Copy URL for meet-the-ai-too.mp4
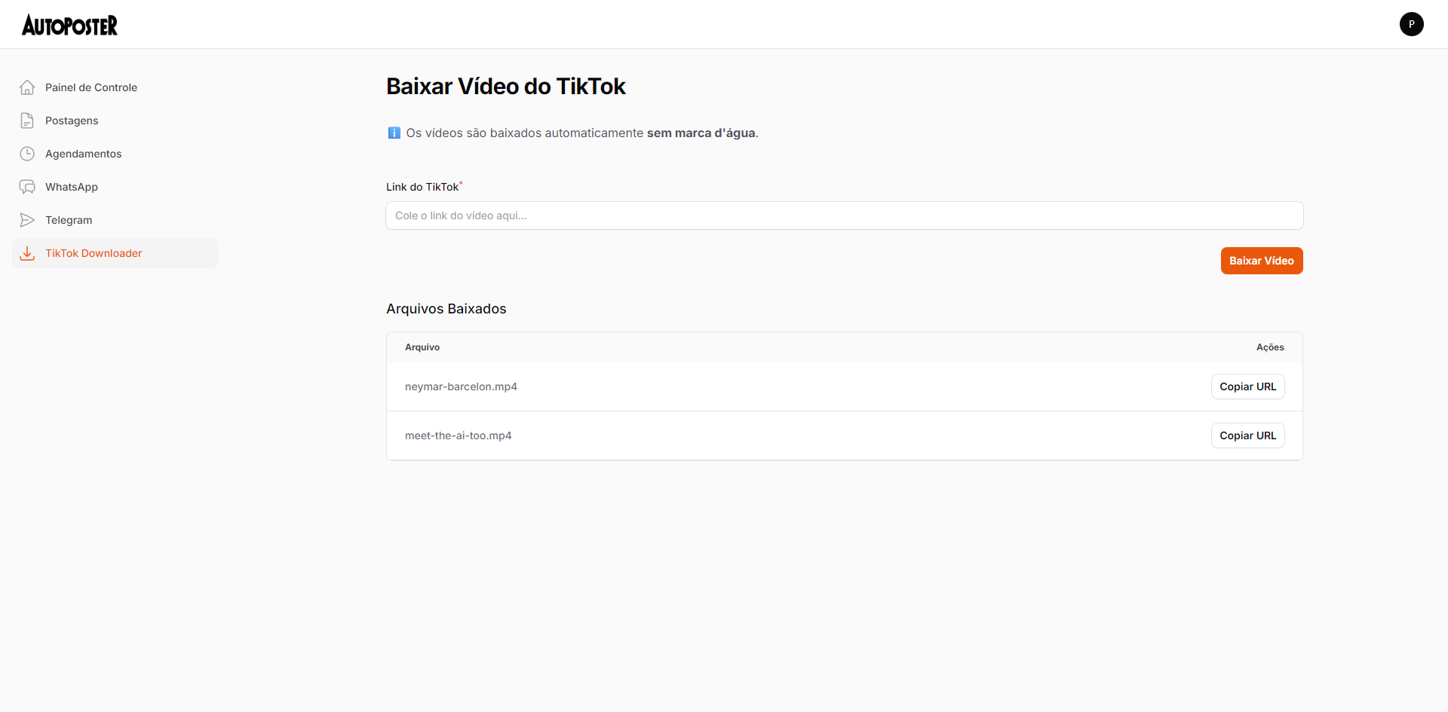The width and height of the screenshot is (1448, 712). pos(1247,435)
